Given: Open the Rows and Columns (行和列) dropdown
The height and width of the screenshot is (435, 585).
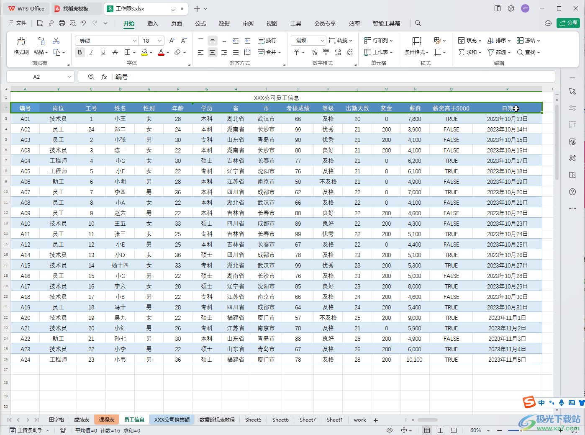Looking at the screenshot, I should tap(378, 41).
